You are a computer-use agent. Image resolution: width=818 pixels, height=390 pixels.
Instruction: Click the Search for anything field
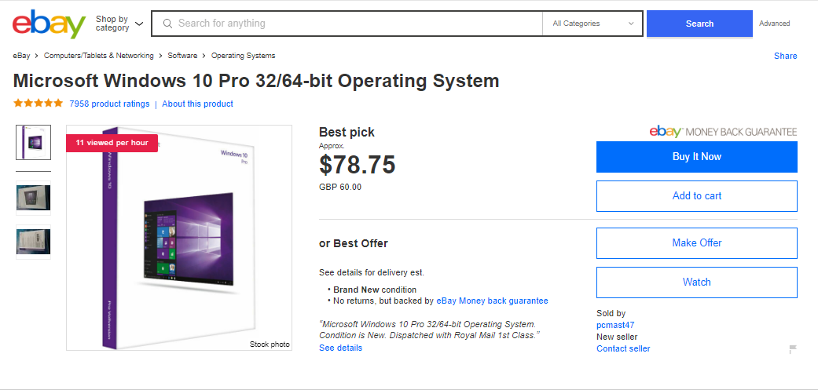click(354, 24)
